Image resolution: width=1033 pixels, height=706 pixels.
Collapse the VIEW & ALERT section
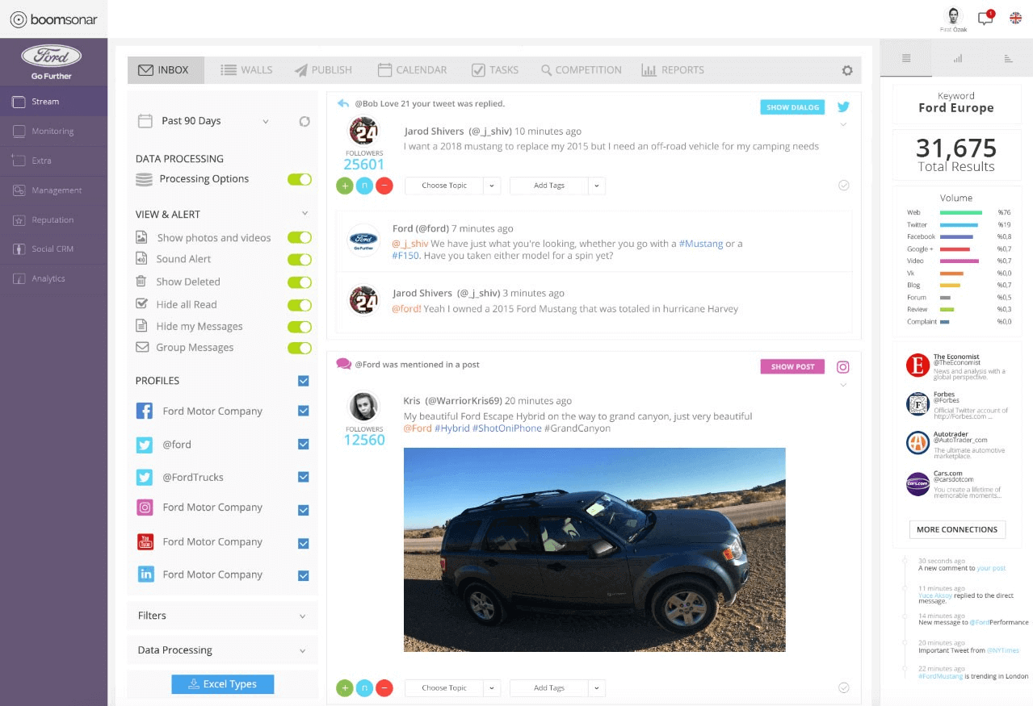304,214
